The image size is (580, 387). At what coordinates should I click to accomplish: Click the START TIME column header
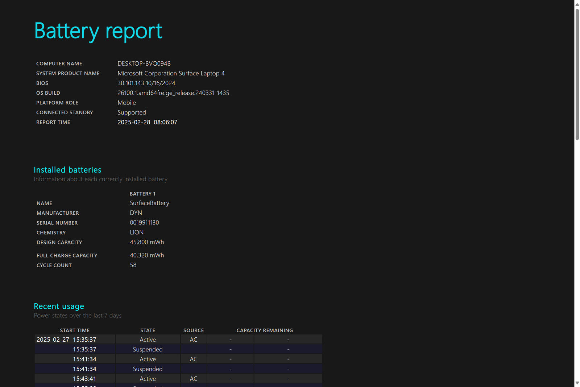point(75,330)
